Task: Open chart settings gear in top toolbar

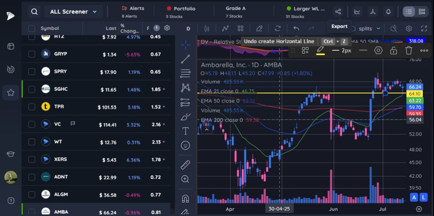Action: point(408,28)
